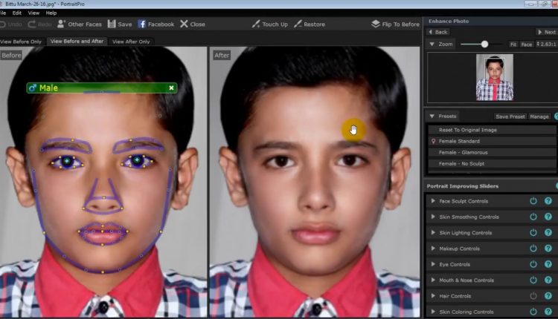
Task: Toggle Hair Controls power button
Action: [533, 295]
